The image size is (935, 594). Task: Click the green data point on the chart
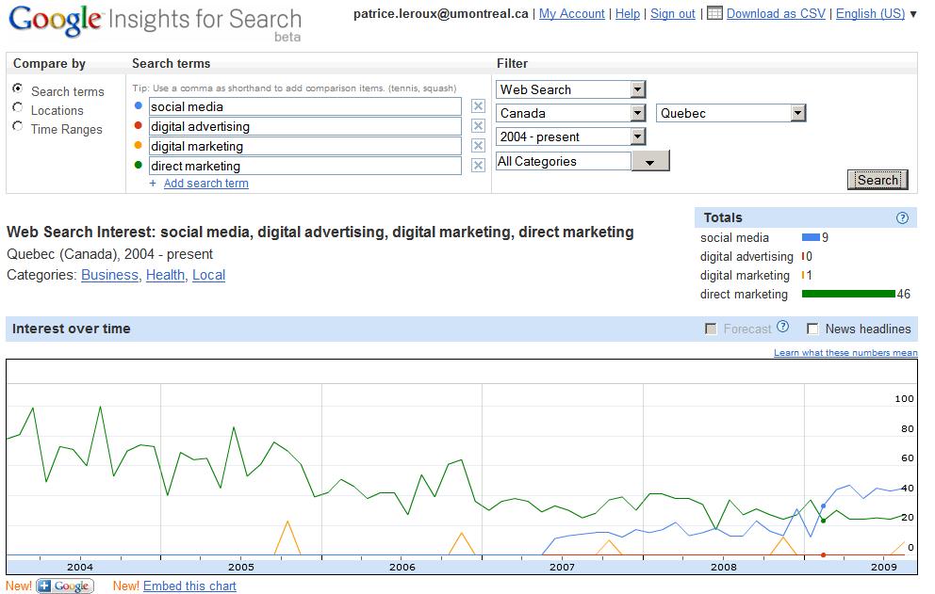point(824,521)
